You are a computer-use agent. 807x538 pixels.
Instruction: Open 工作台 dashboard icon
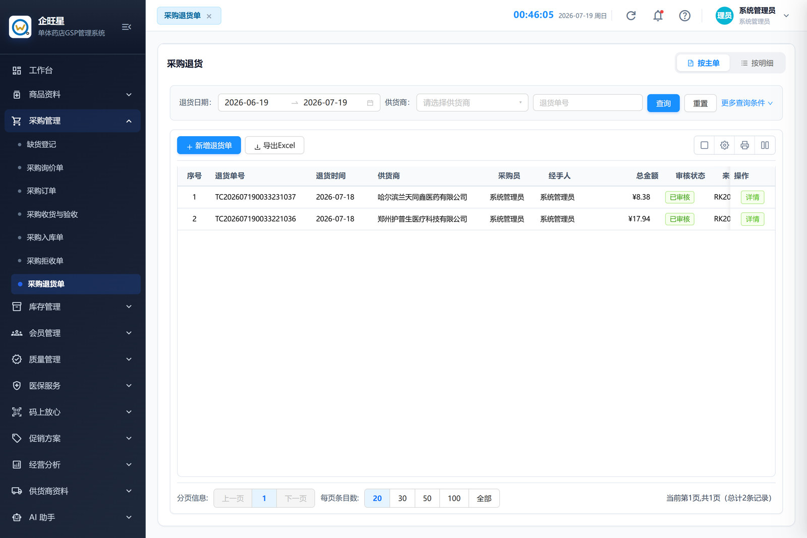[x=17, y=71]
